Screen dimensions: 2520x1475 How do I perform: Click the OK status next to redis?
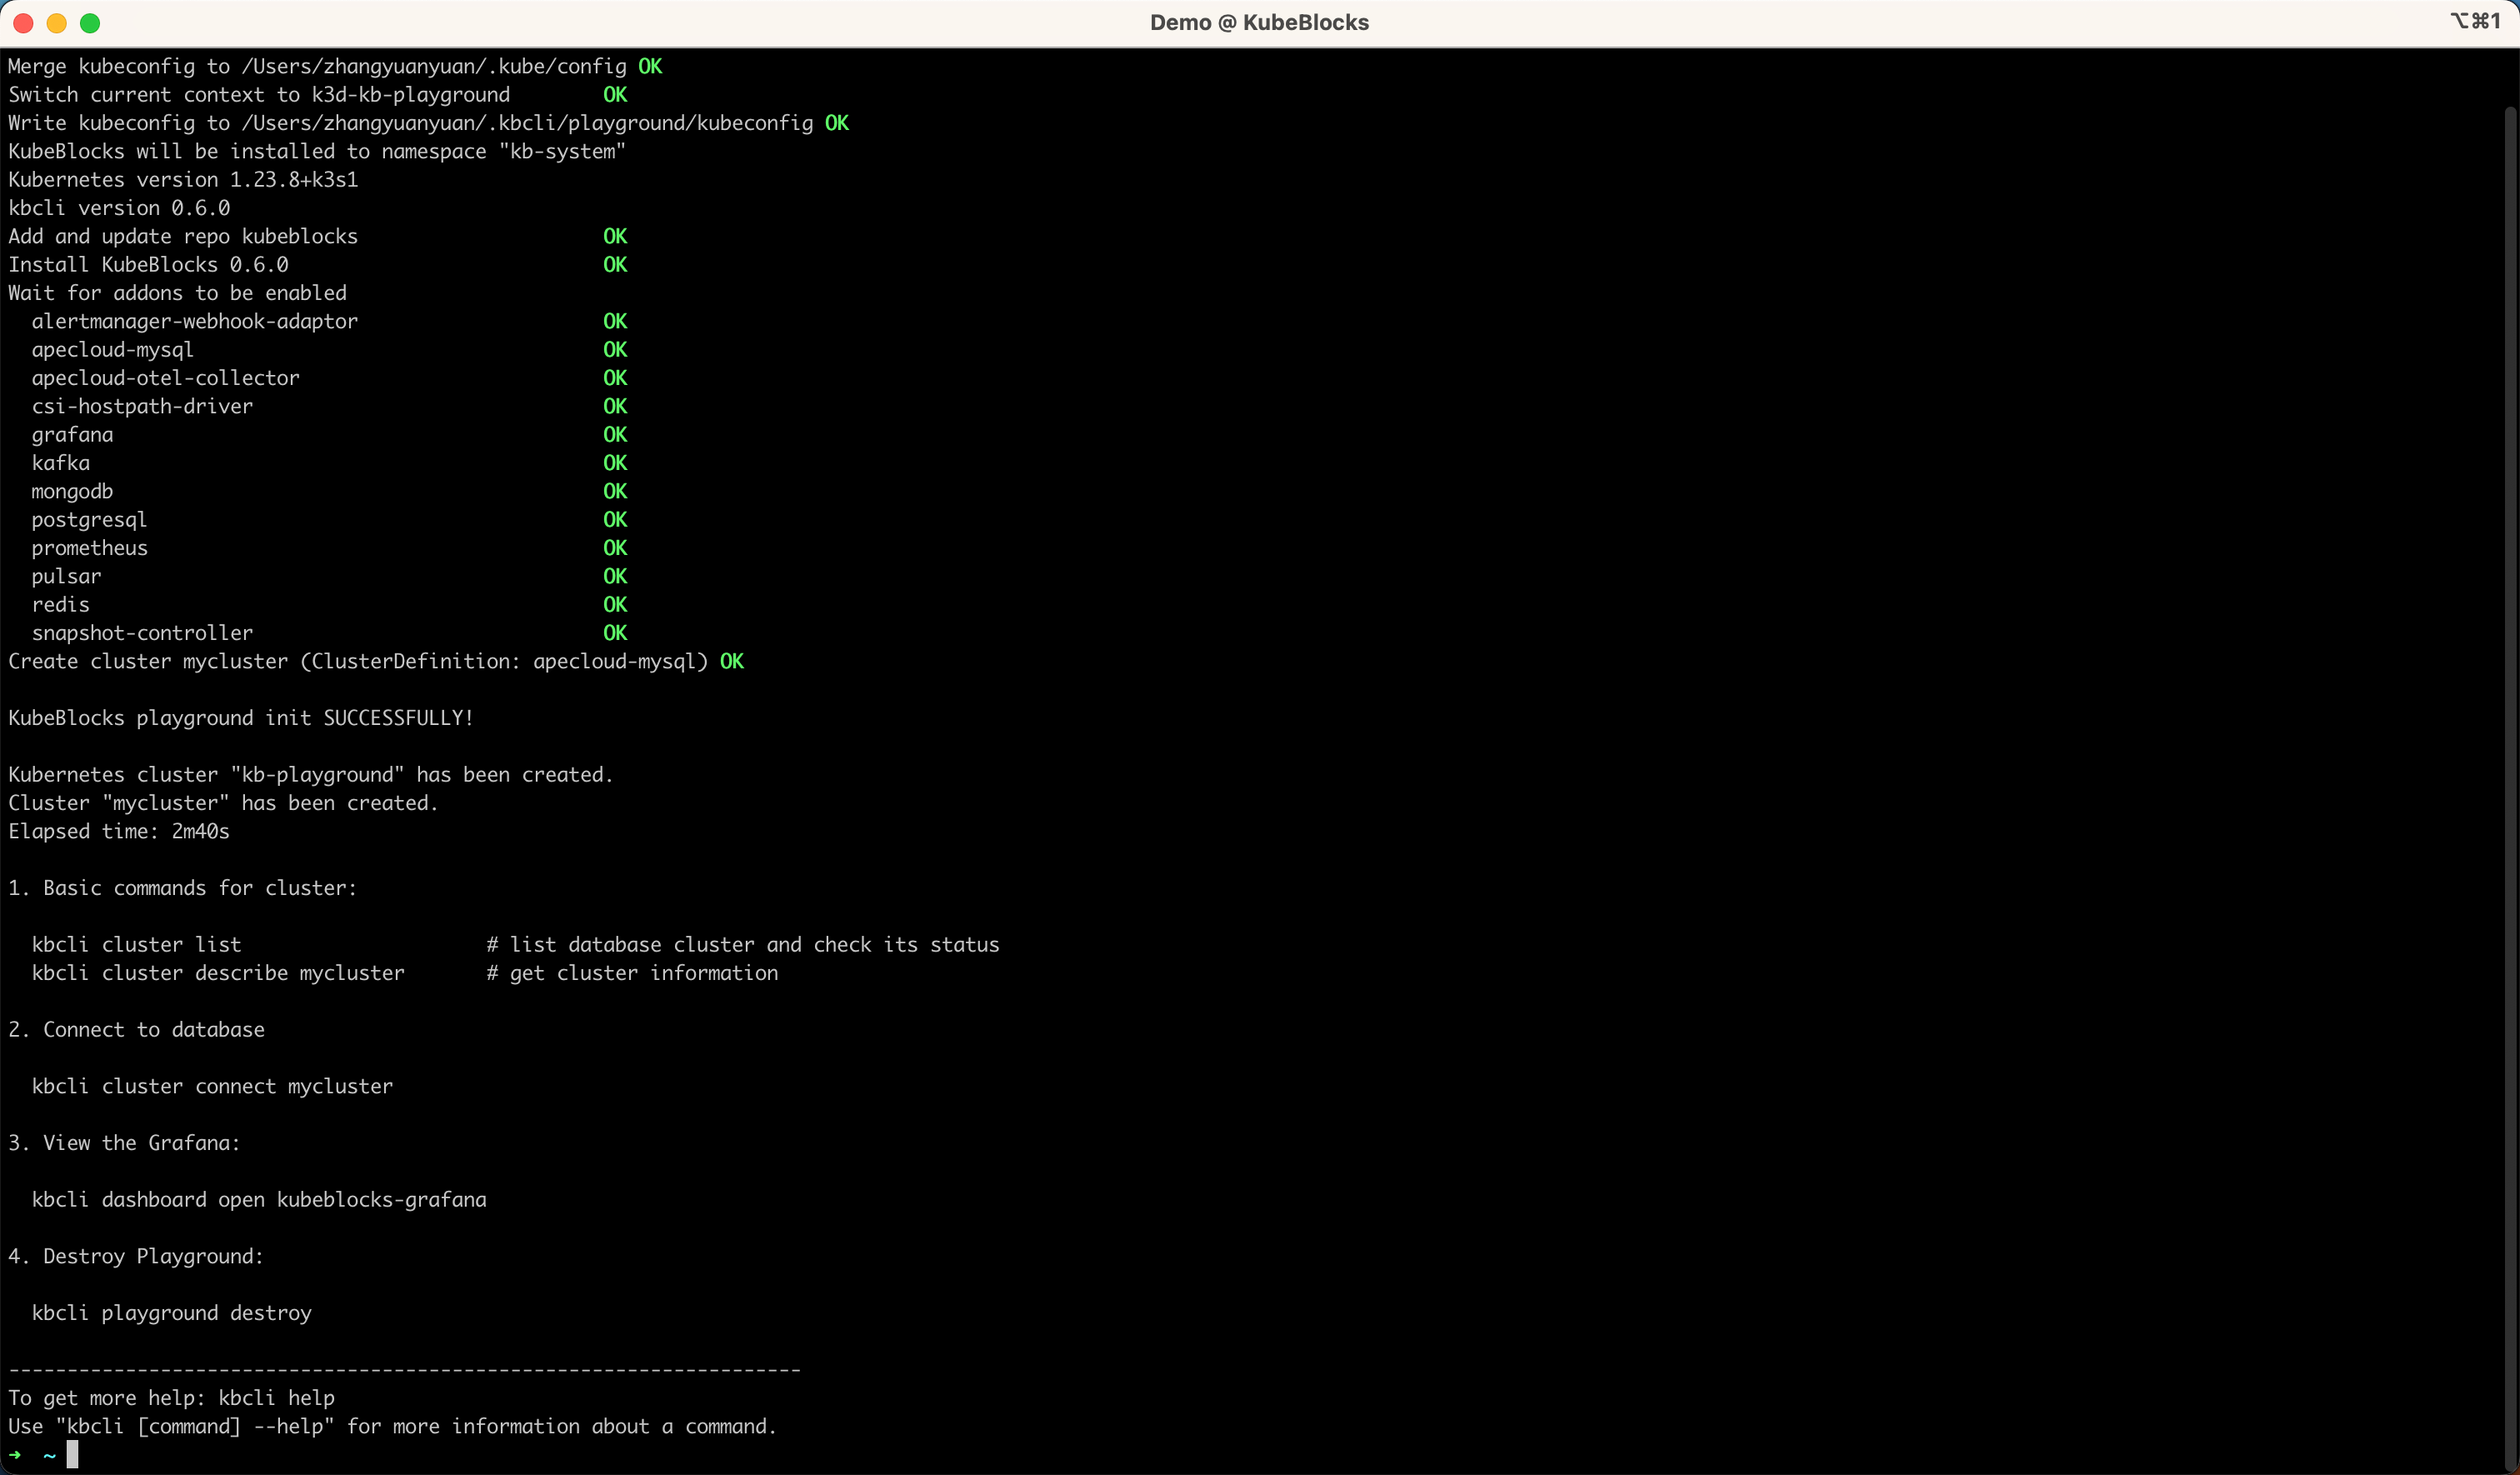pyautogui.click(x=615, y=605)
